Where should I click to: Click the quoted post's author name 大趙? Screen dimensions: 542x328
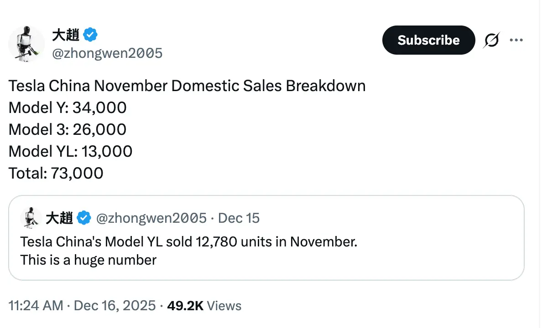(x=59, y=218)
